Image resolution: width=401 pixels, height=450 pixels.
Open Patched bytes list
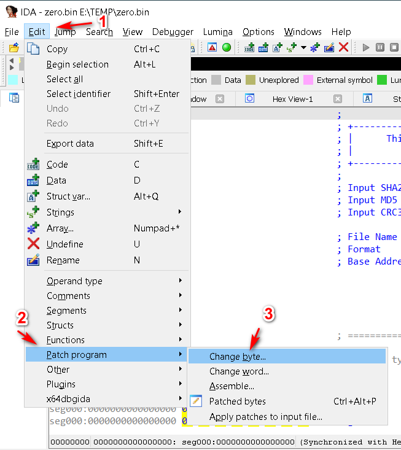click(287, 402)
